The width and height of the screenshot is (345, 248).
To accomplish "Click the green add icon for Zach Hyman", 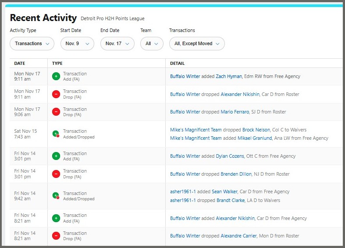I will pos(56,76).
